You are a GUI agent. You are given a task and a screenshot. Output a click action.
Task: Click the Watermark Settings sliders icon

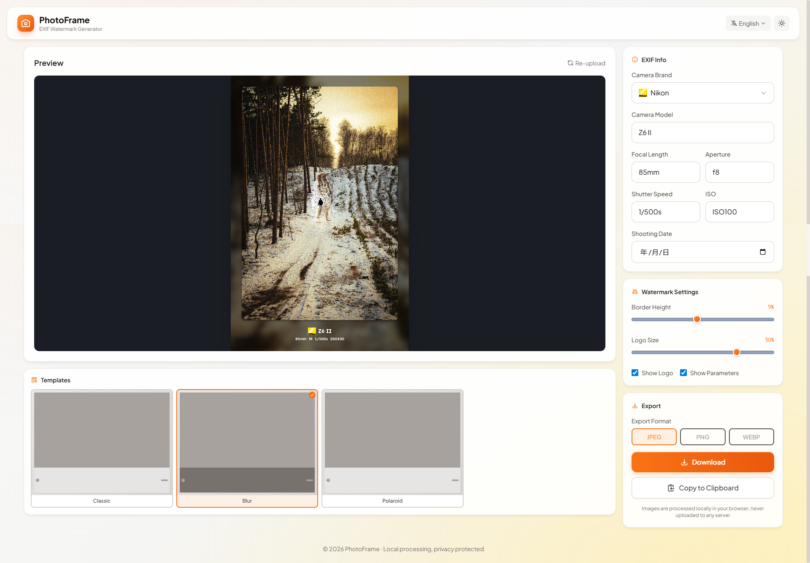coord(635,292)
